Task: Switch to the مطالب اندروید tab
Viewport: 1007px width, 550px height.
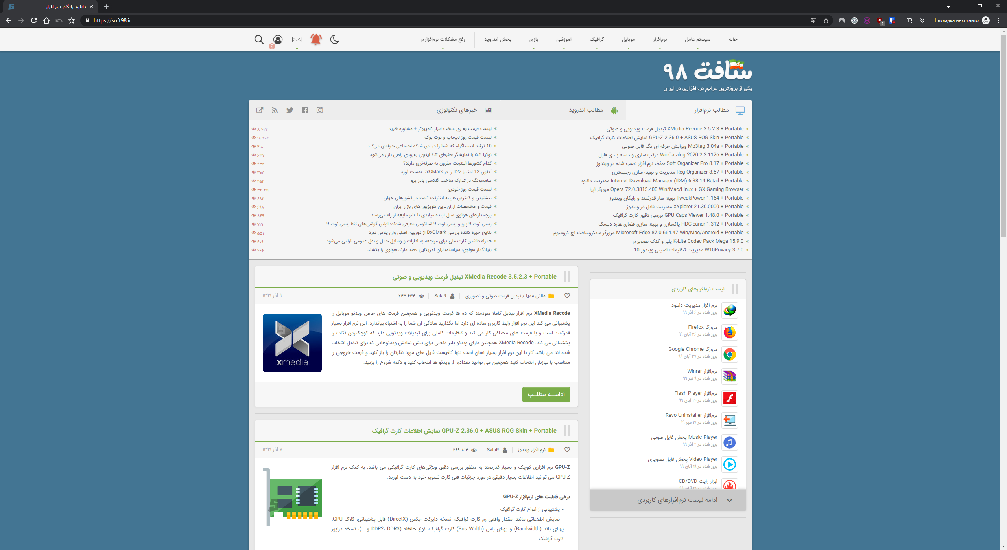Action: pyautogui.click(x=585, y=110)
